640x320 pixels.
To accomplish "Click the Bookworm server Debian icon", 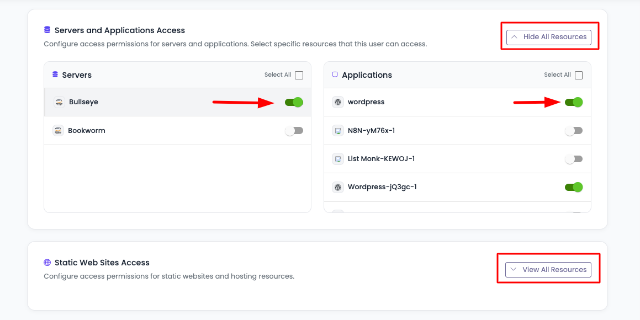I will 58,131.
